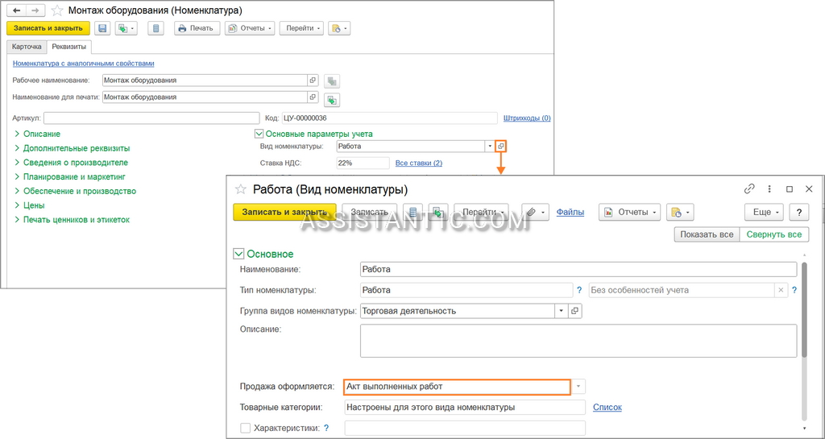The height and width of the screenshot is (439, 825).
Task: Click Записать и закрыть in Работа window
Action: pyautogui.click(x=284, y=212)
